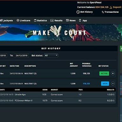The width and height of the screenshot is (122, 122).
Task: Click the green ACTIVE status badge
Action: (x=104, y=73)
